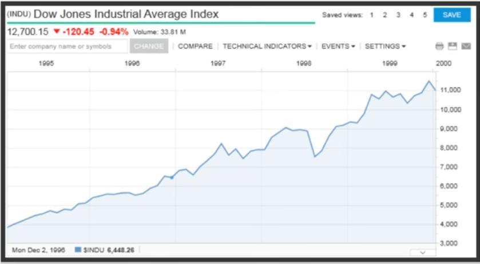Click the blue SAVE button
Image resolution: width=480 pixels, height=264 pixels.
tap(452, 15)
